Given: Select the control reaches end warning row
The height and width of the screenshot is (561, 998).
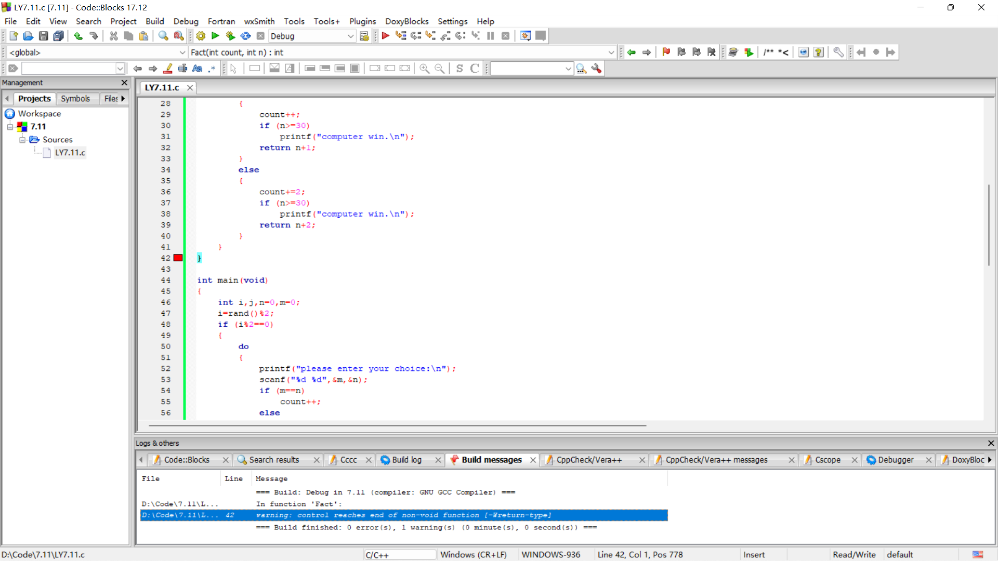Looking at the screenshot, I should pos(403,515).
